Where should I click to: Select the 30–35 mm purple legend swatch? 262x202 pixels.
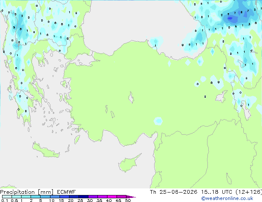93,197
